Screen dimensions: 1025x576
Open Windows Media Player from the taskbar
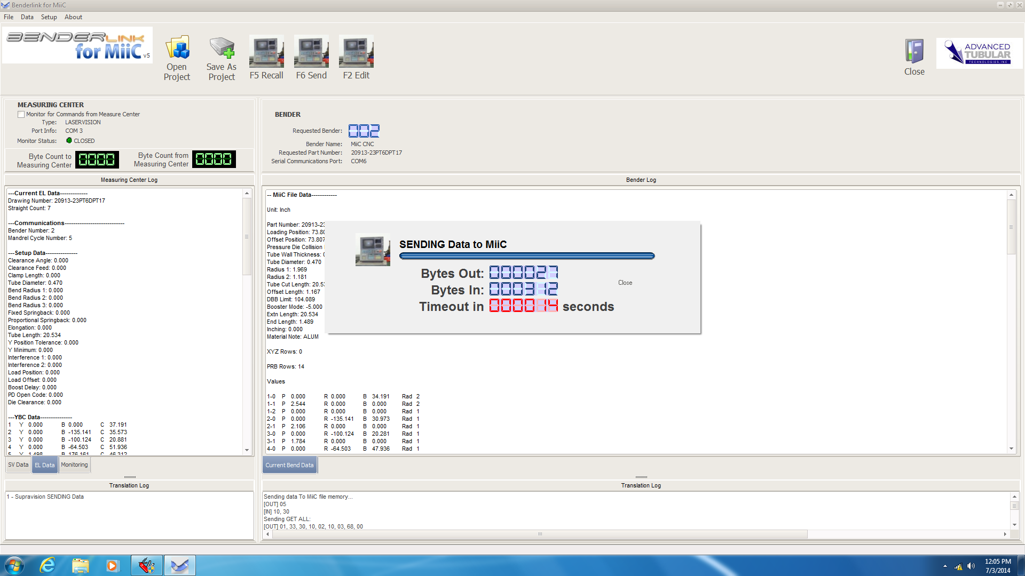112,565
